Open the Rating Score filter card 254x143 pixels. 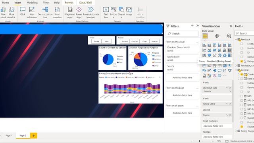tap(182, 58)
